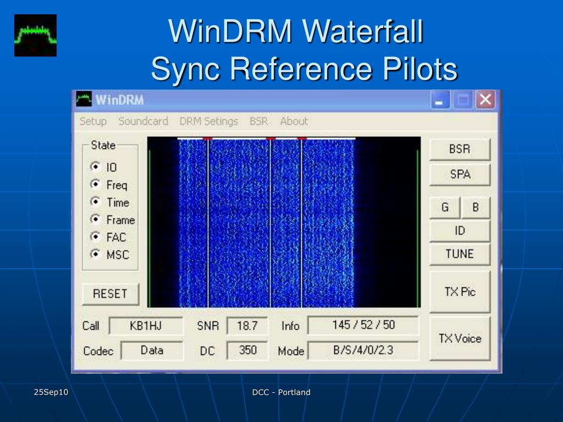Open the About menu
This screenshot has width=563, height=422.
tap(294, 121)
